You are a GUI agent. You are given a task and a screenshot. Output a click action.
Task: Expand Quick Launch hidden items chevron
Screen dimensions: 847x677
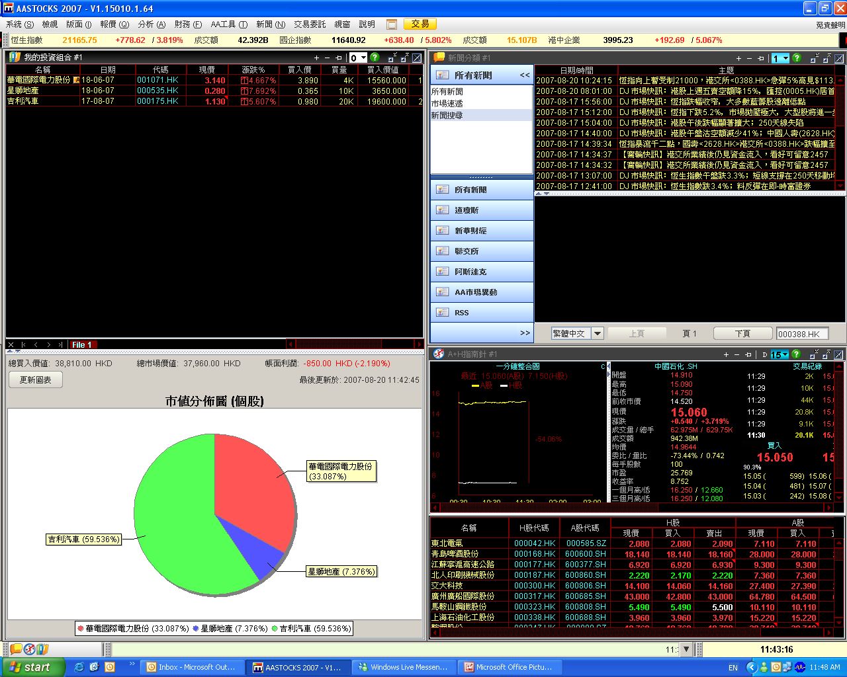(132, 664)
